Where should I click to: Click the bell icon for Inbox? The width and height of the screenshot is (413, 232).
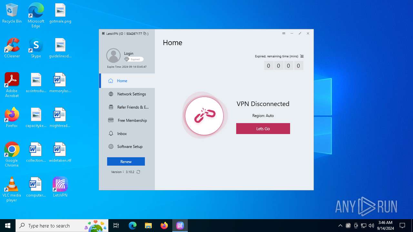click(x=111, y=134)
